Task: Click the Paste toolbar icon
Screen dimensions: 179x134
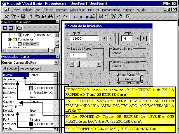Action: (x=44, y=17)
